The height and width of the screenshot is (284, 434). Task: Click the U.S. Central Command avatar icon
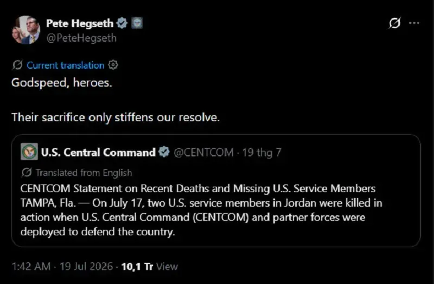(x=29, y=152)
